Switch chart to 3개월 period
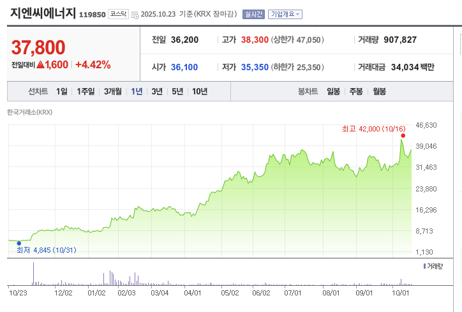 (x=113, y=91)
